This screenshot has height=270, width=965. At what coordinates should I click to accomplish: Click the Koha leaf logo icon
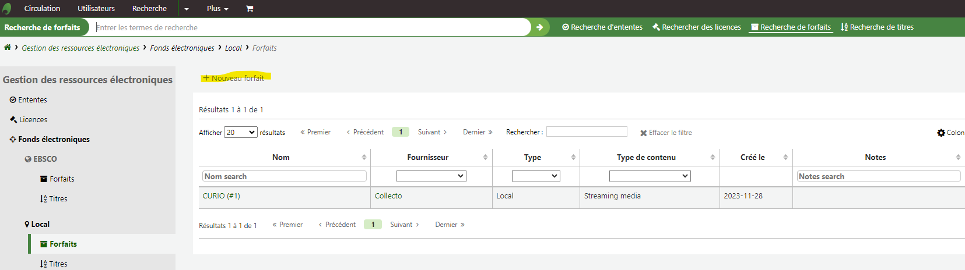(x=7, y=9)
